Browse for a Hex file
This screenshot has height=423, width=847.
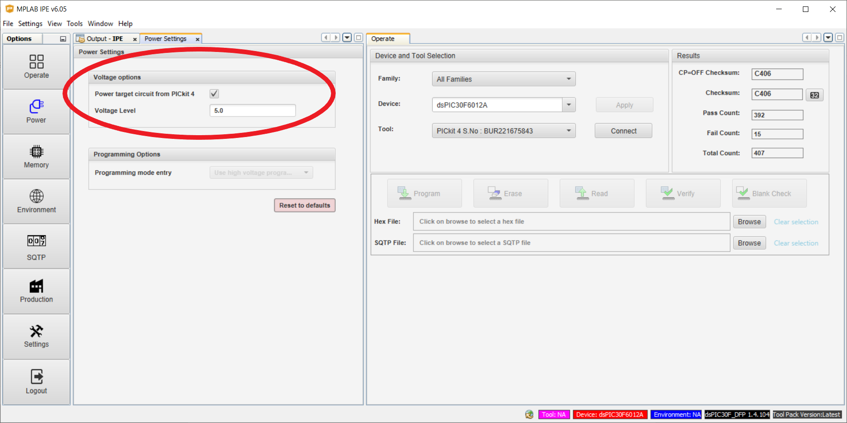[x=749, y=222]
